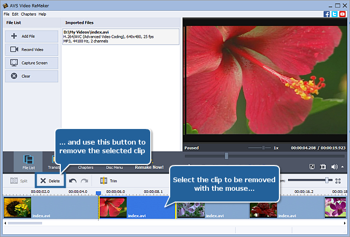
Task: Click the timeline left scroll arrow
Action: click(x=5, y=223)
